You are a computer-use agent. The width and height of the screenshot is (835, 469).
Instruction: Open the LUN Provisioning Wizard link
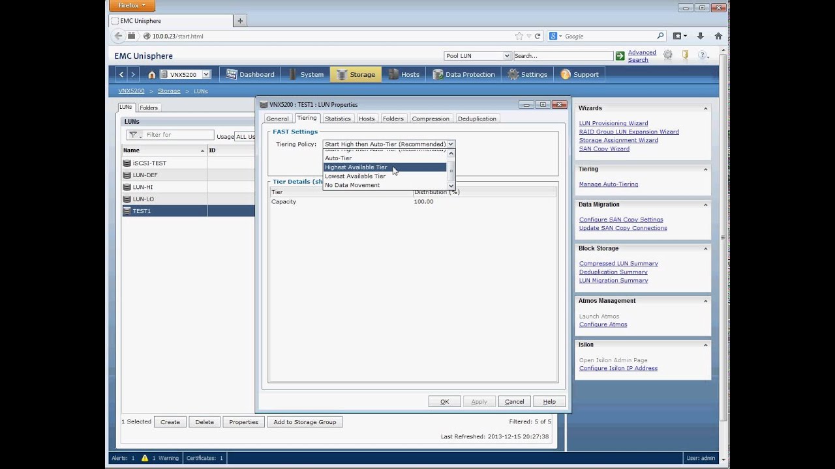coord(613,123)
